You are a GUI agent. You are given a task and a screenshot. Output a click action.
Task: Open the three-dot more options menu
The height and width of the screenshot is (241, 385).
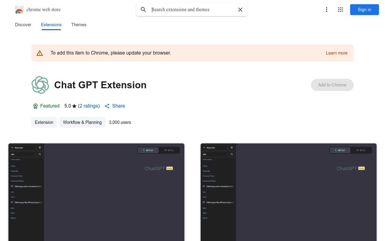click(x=326, y=10)
